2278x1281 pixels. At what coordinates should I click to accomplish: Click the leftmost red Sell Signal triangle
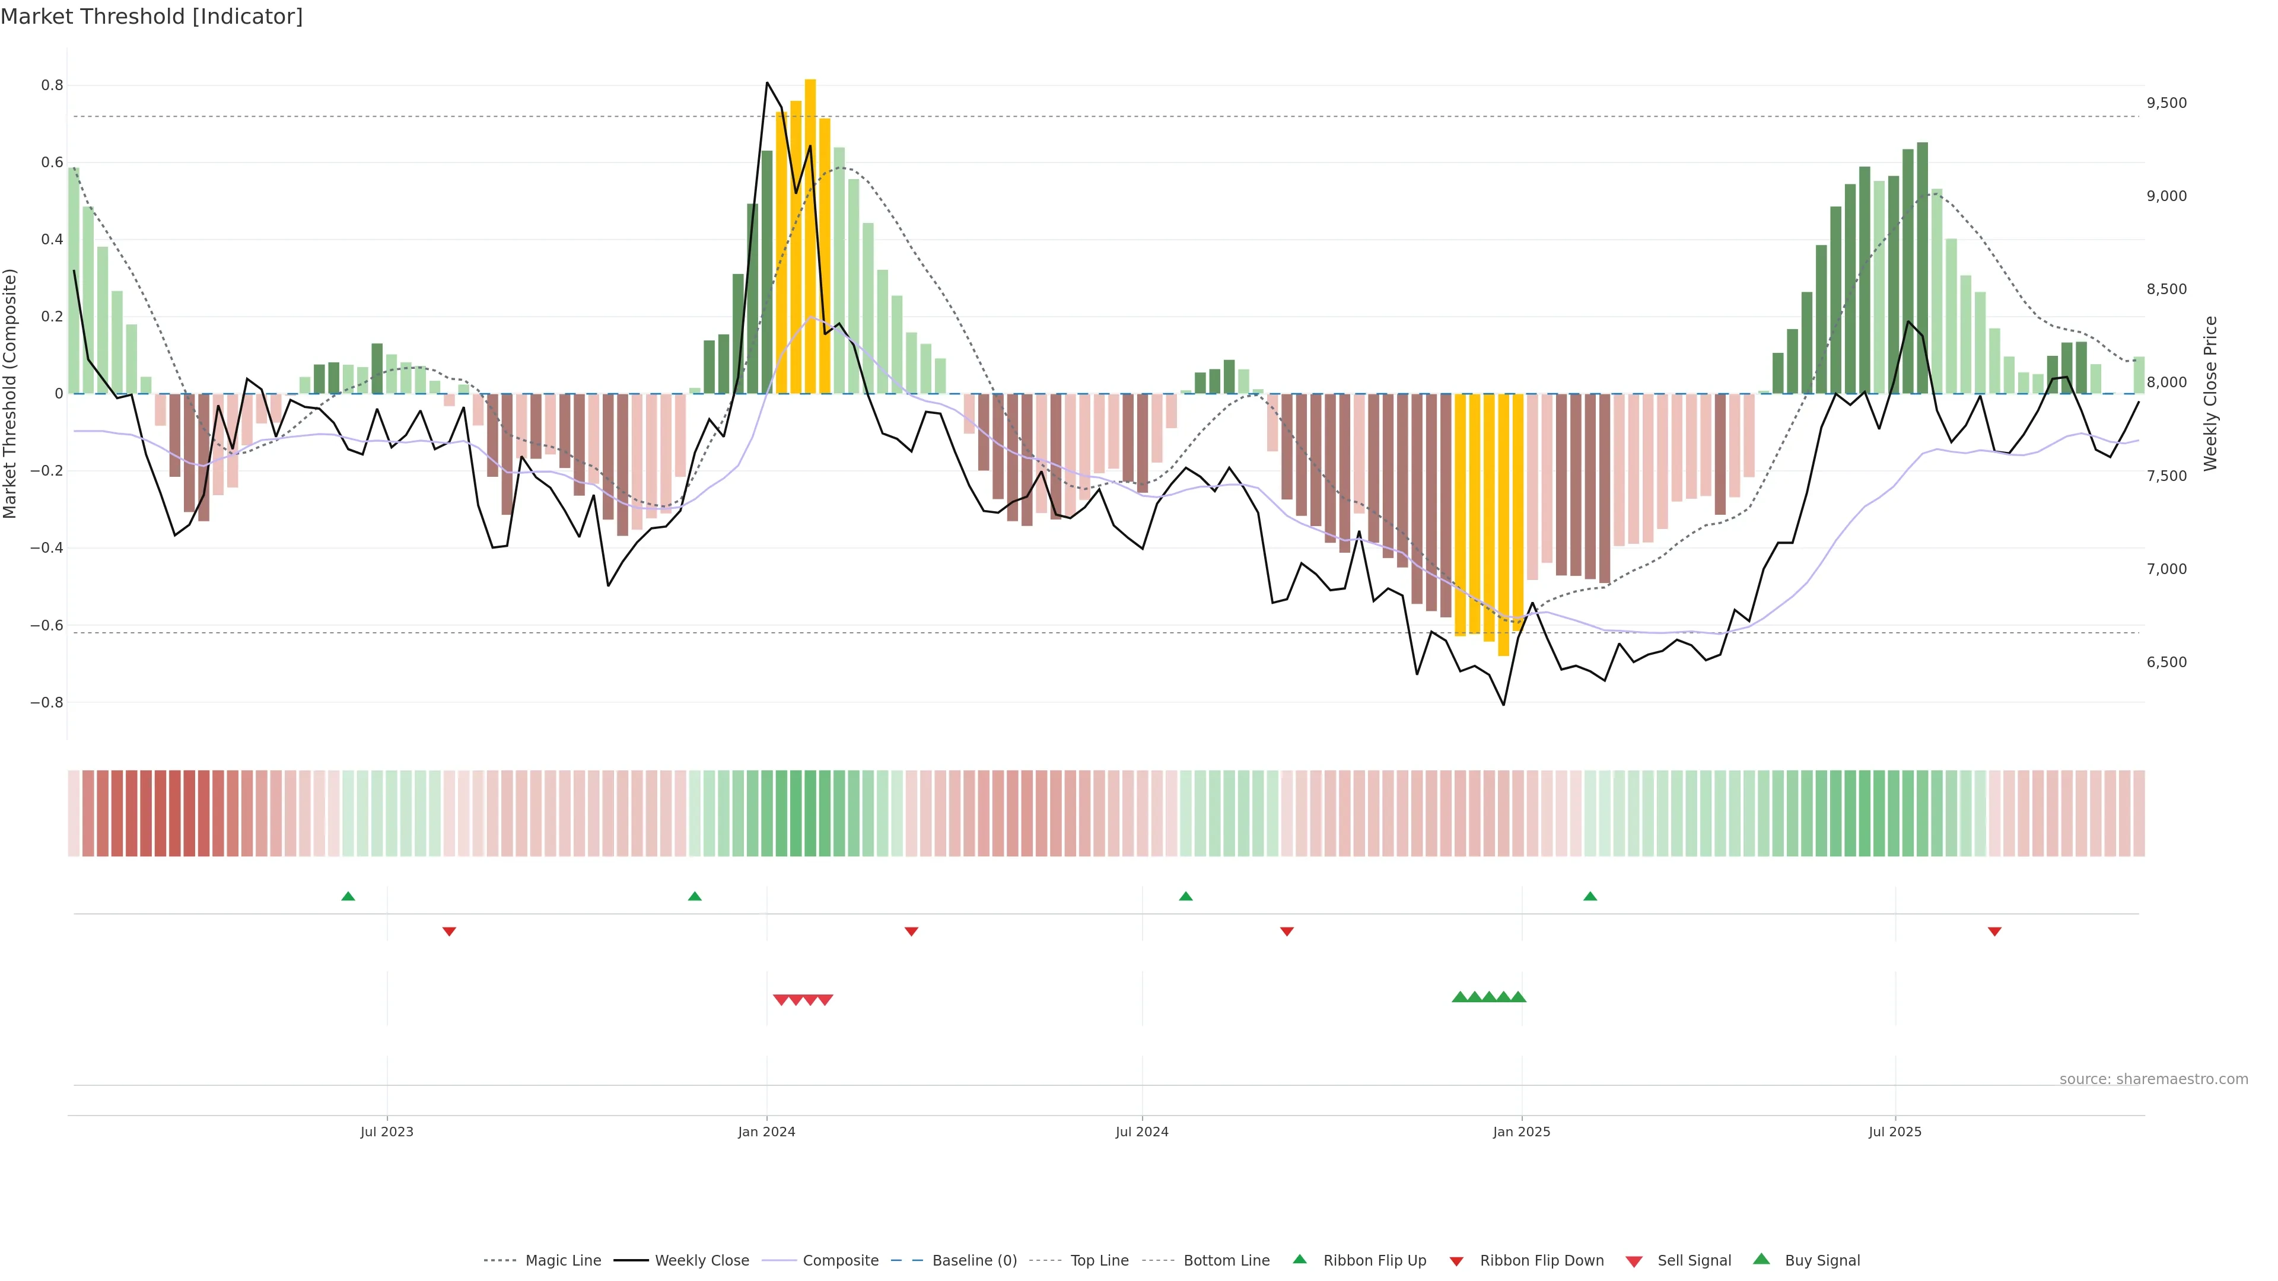tap(781, 1000)
